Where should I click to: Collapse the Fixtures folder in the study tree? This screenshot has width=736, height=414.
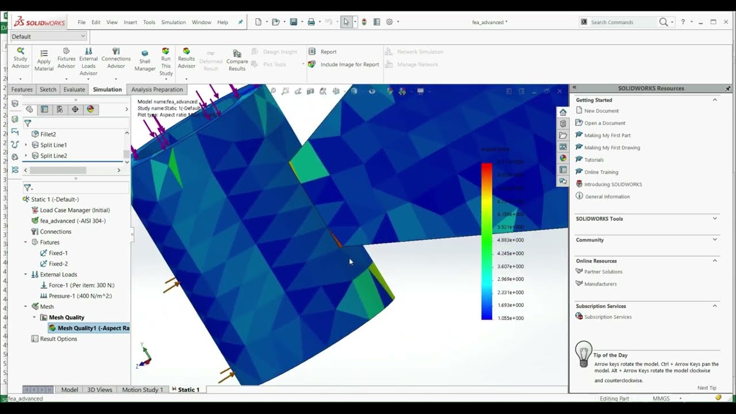[x=26, y=243]
